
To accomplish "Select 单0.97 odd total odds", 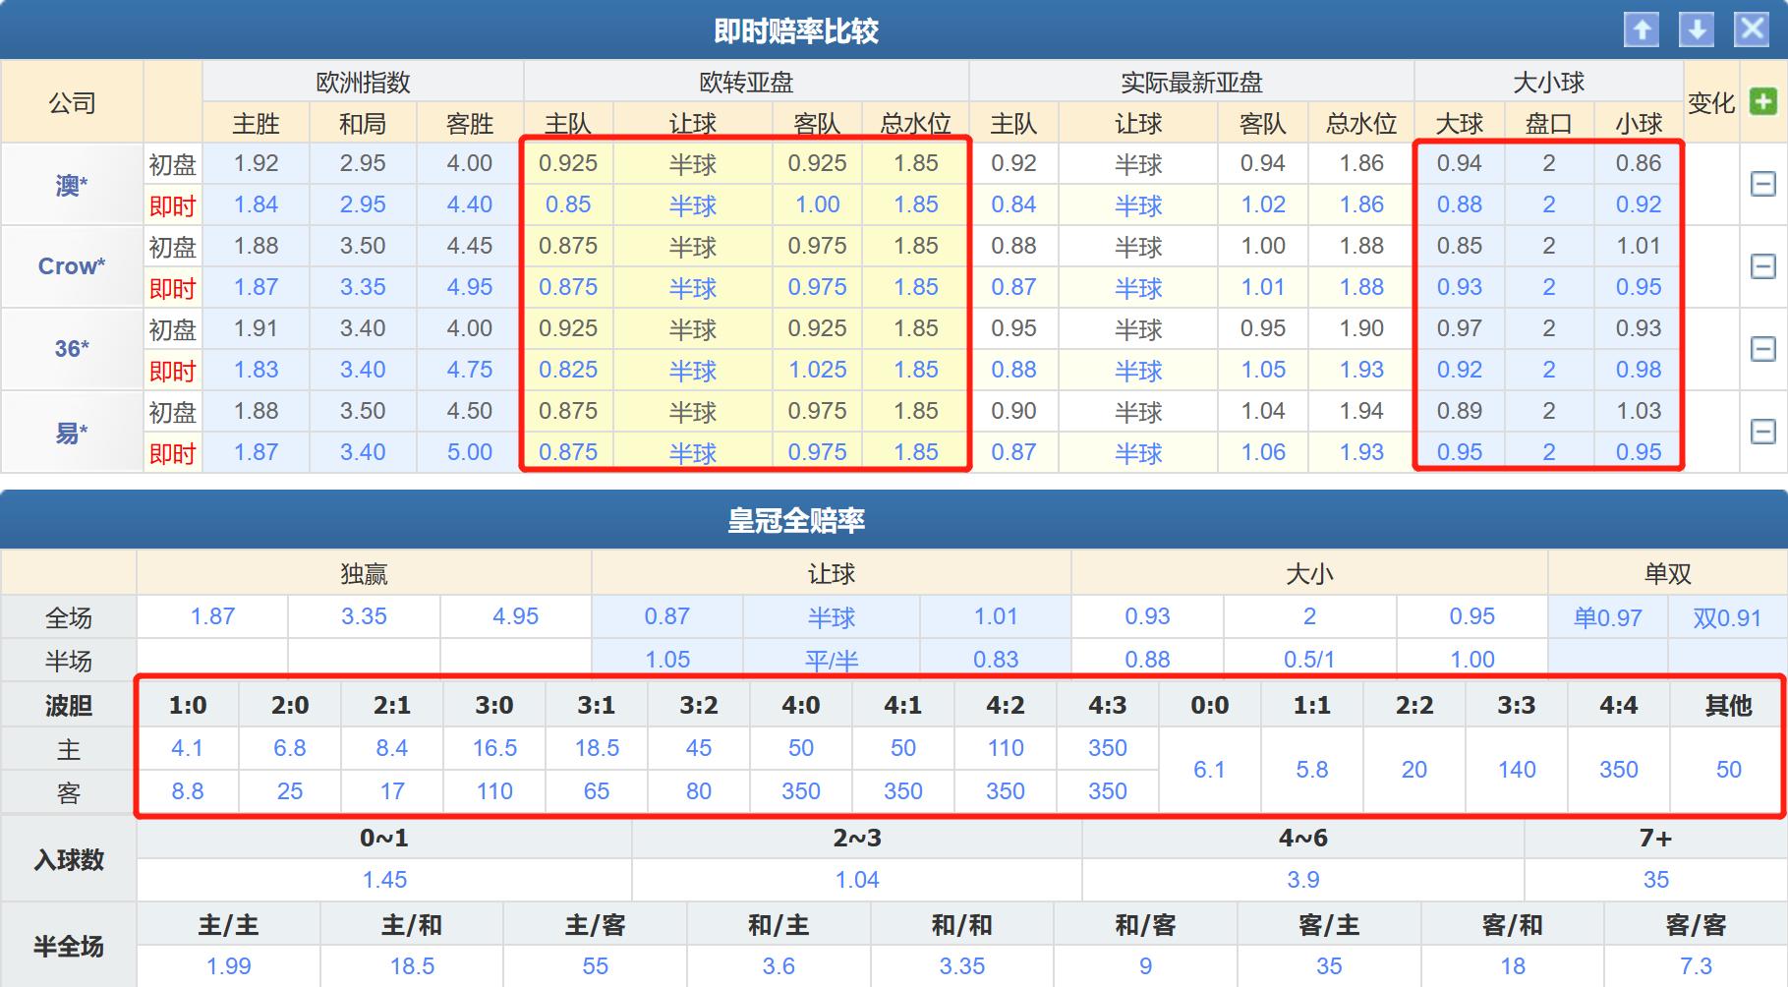I will click(x=1608, y=617).
